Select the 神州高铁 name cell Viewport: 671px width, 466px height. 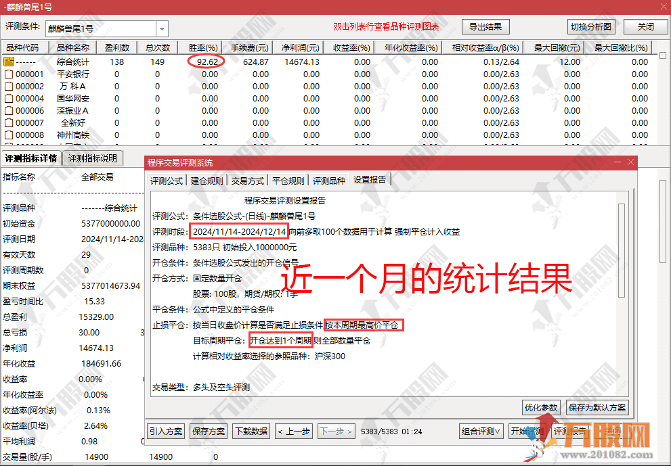point(72,135)
